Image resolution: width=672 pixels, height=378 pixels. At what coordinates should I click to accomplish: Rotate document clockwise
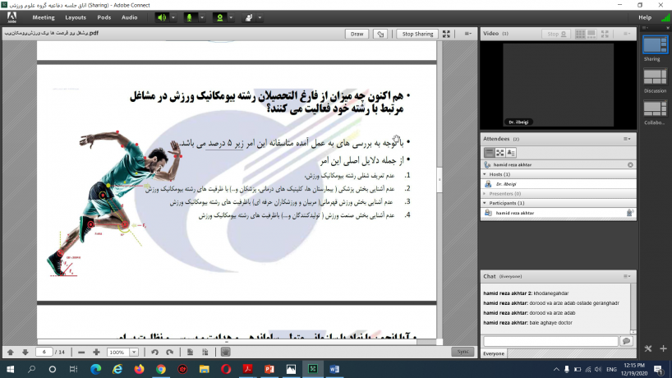click(x=170, y=352)
